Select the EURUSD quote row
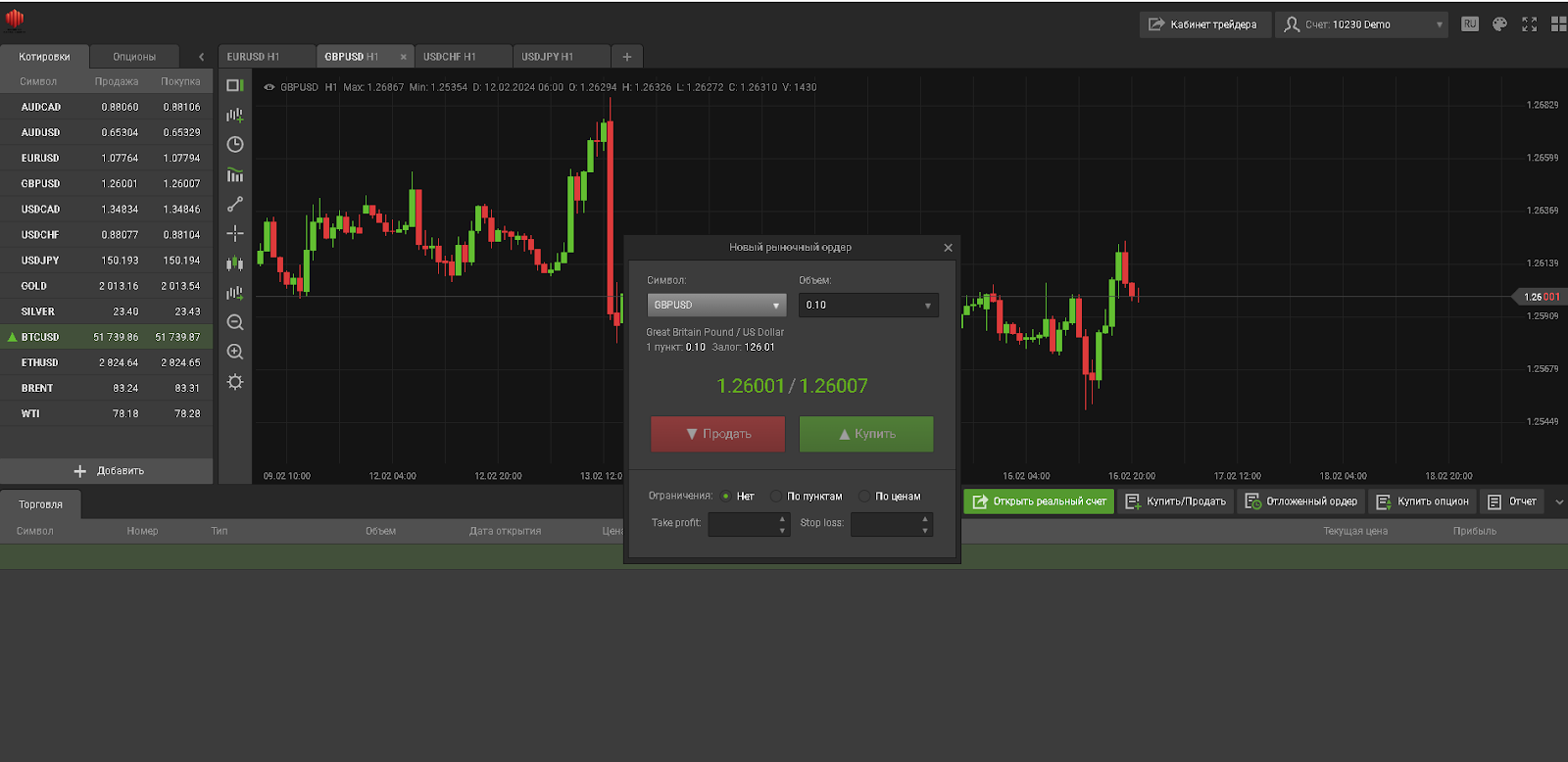The width and height of the screenshot is (1568, 762). click(107, 158)
